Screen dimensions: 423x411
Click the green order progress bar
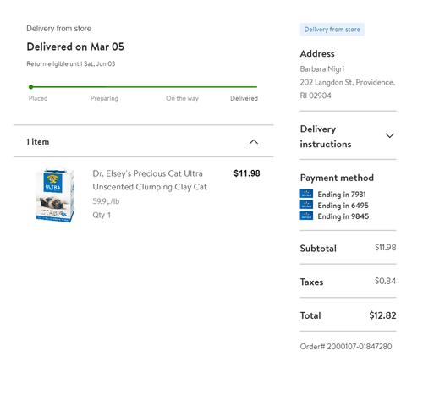tap(144, 87)
